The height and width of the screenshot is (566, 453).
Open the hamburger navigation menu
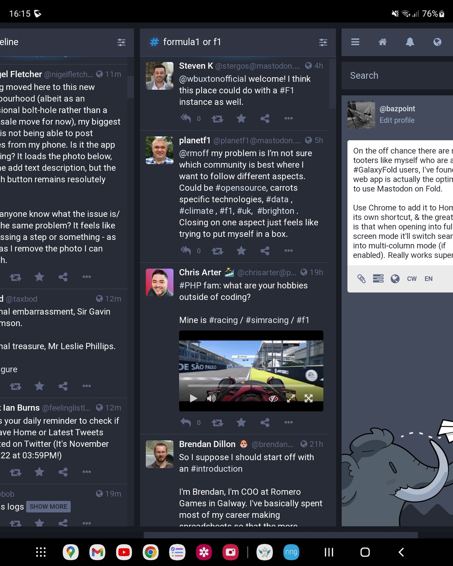[x=355, y=42]
